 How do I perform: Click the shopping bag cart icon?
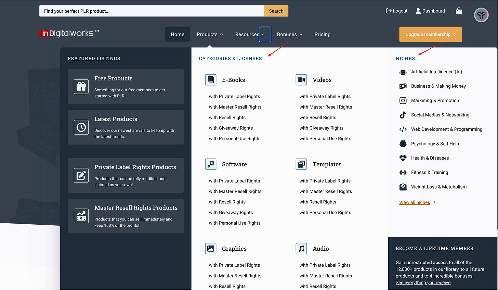coord(459,11)
